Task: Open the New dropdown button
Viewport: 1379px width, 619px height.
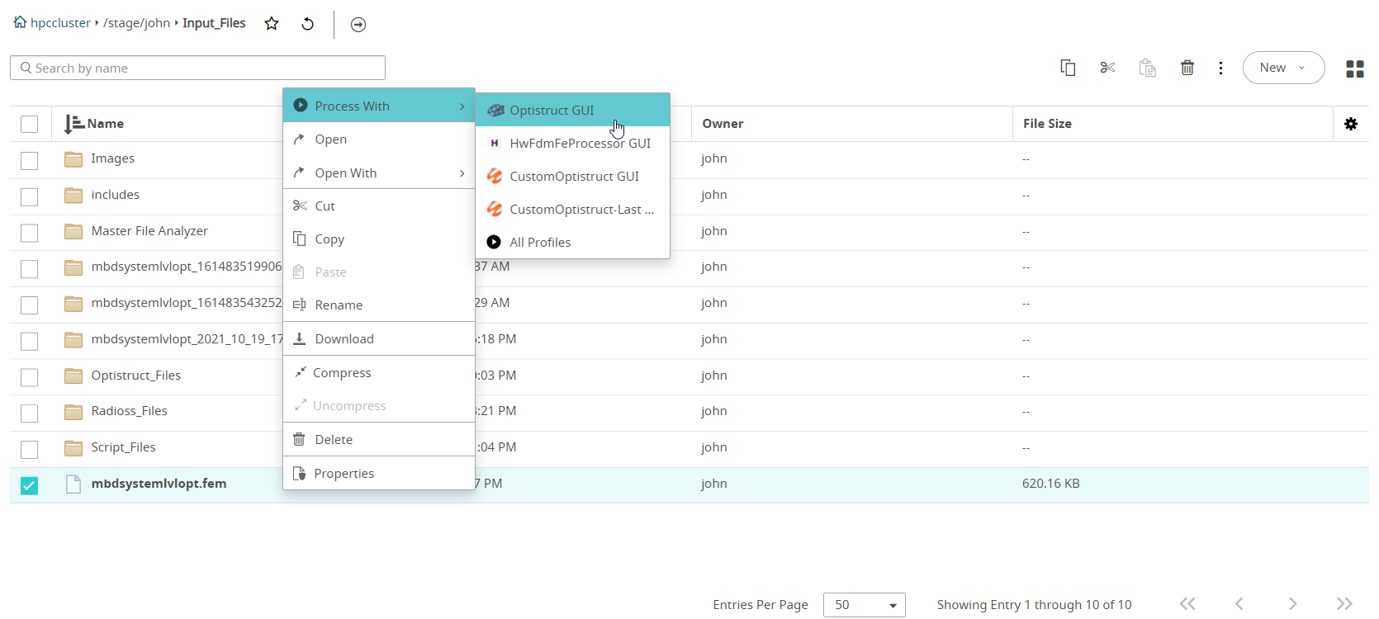Action: tap(1283, 68)
